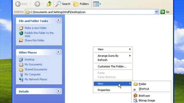Click the Back navigation arrow
The width and height of the screenshot is (184, 103).
click(18, 4)
